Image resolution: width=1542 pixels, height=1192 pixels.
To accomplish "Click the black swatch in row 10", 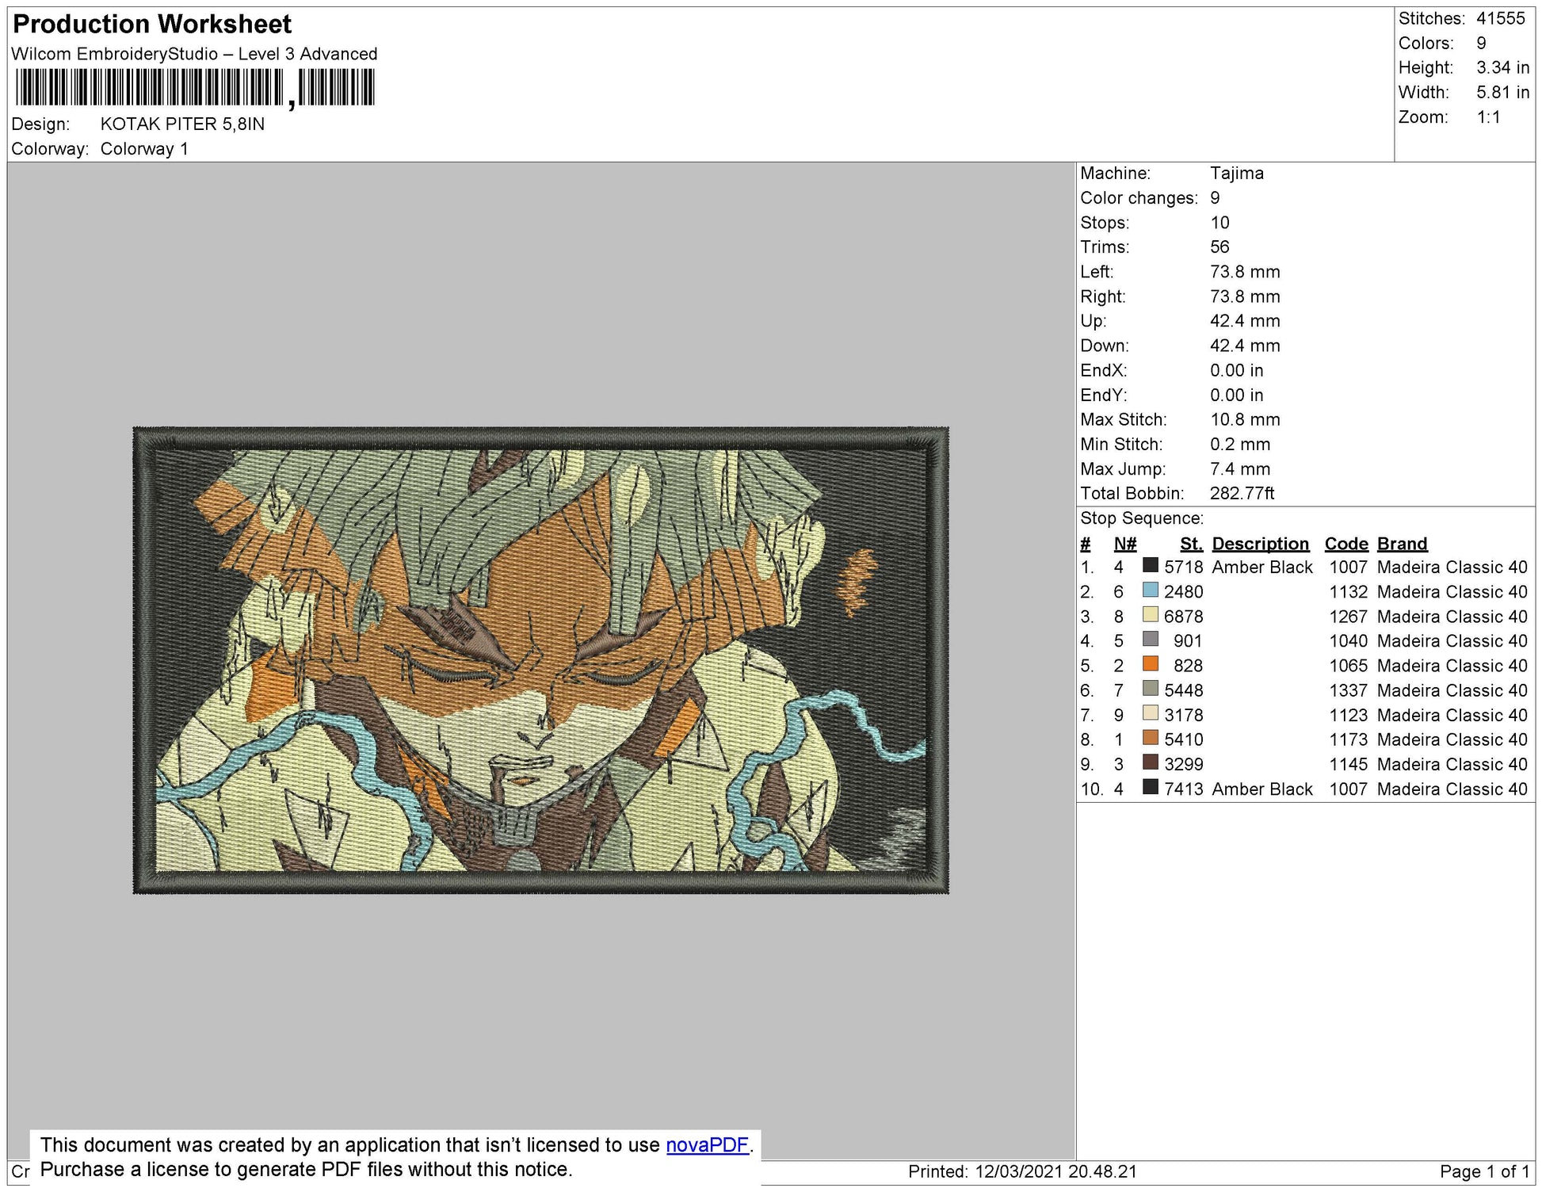I will [x=1151, y=787].
